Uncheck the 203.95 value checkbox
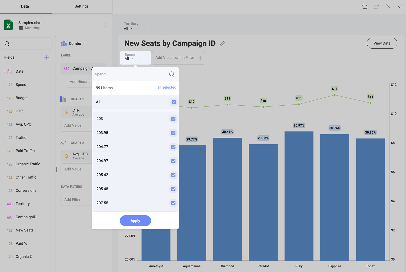Viewport: 406px width, 272px height. coord(173,133)
